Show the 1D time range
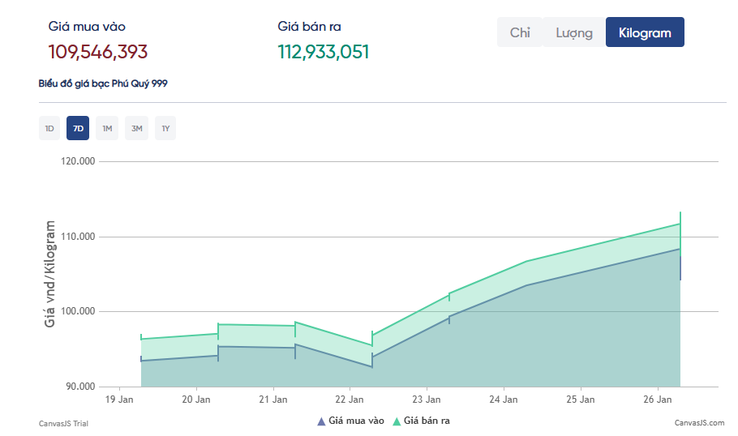 click(49, 128)
